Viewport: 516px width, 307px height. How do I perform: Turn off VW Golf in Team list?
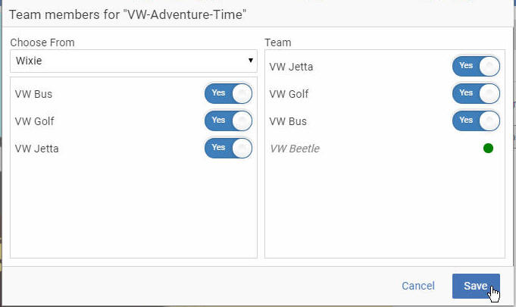476,94
